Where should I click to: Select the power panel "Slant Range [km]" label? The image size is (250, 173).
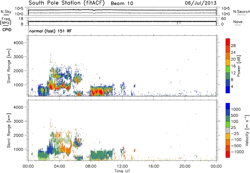(9, 66)
